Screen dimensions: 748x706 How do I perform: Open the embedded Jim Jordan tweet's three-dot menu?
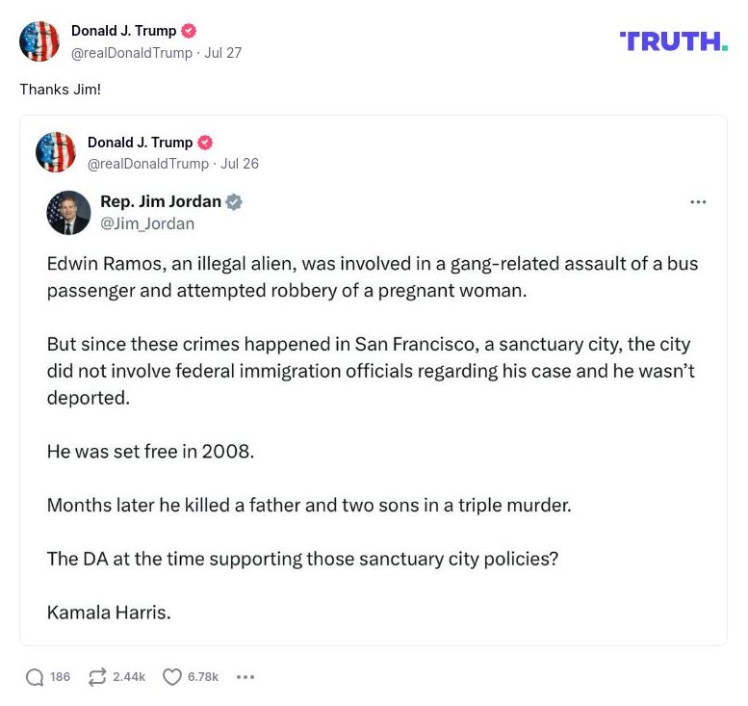point(698,202)
